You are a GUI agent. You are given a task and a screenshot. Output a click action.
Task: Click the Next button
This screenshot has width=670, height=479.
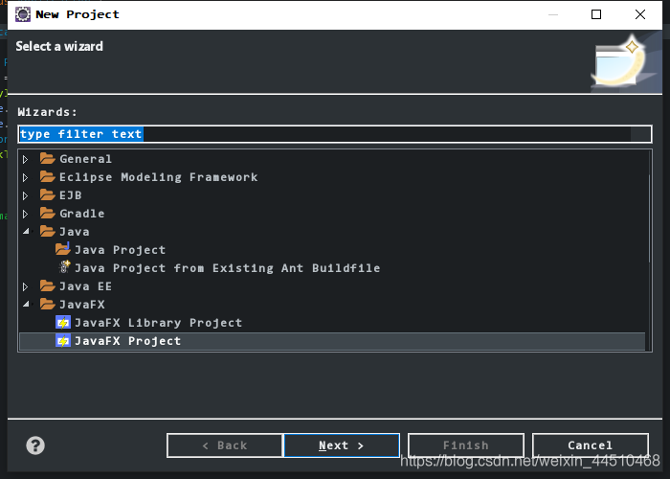tap(342, 445)
